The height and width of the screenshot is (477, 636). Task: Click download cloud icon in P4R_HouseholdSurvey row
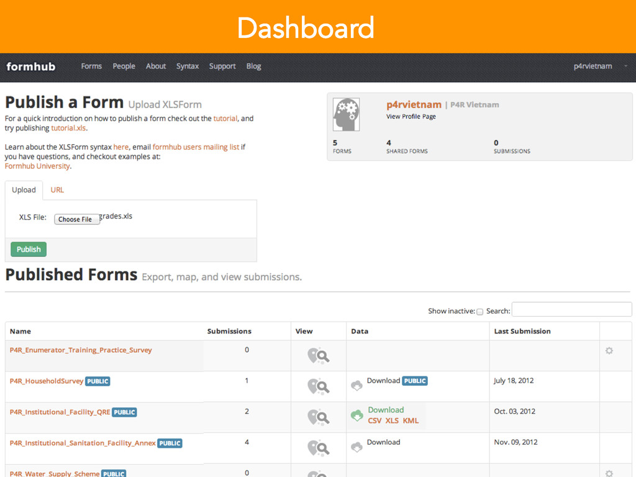(357, 385)
